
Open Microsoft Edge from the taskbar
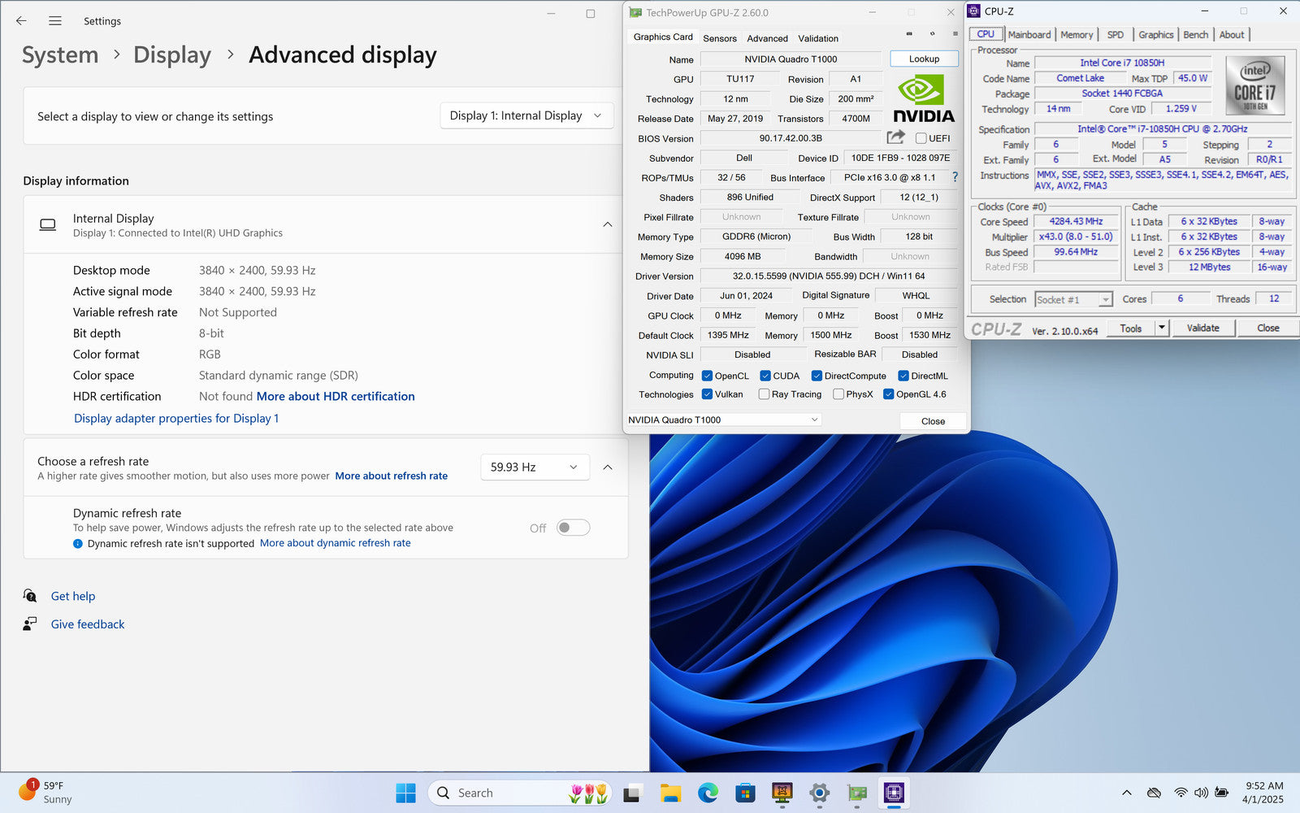[708, 793]
